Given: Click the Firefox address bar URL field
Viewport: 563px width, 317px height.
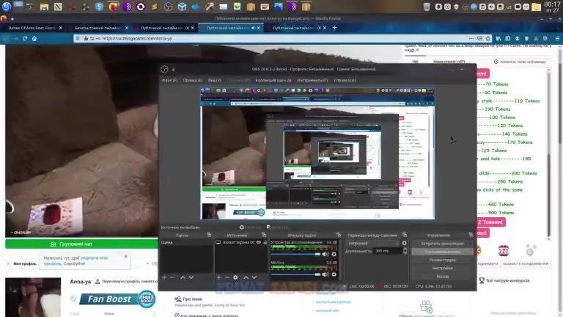Looking at the screenshot, I should pyautogui.click(x=220, y=39).
